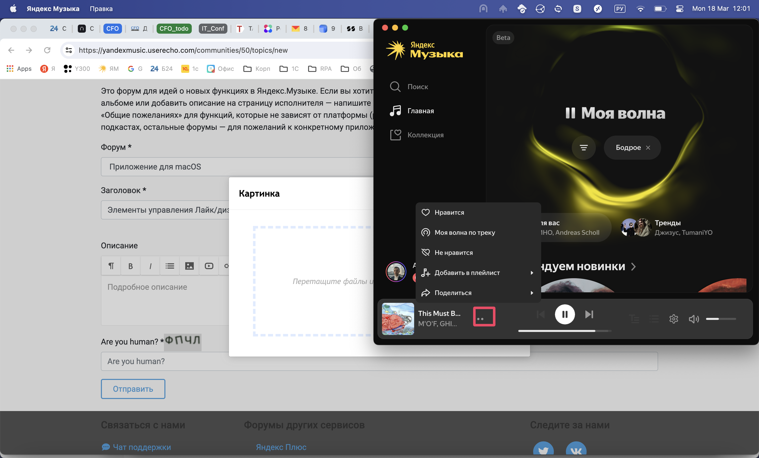Choose Не нравится in the context menu
The height and width of the screenshot is (458, 759).
[x=478, y=252]
